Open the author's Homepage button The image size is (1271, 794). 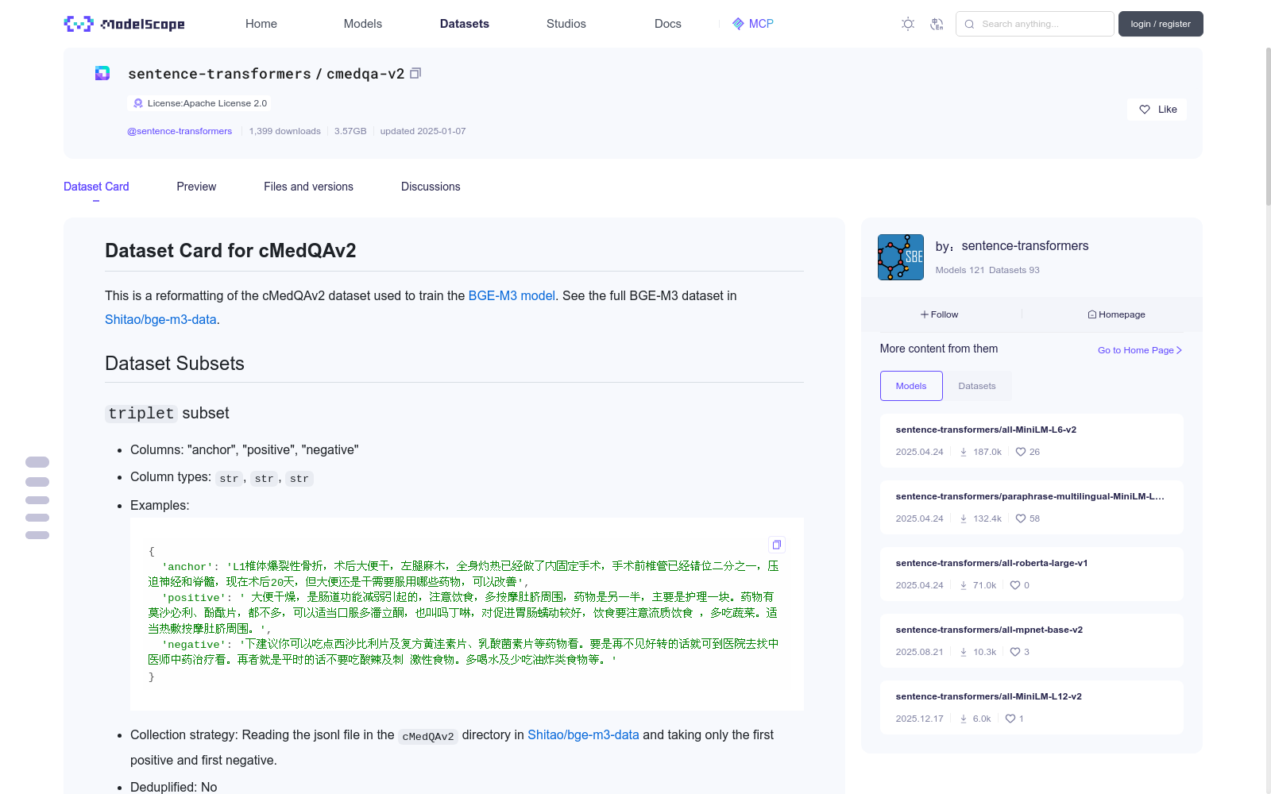1116,314
